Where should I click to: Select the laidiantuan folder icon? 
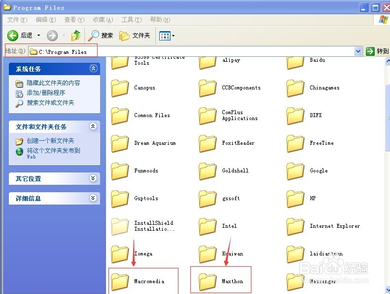pos(295,254)
